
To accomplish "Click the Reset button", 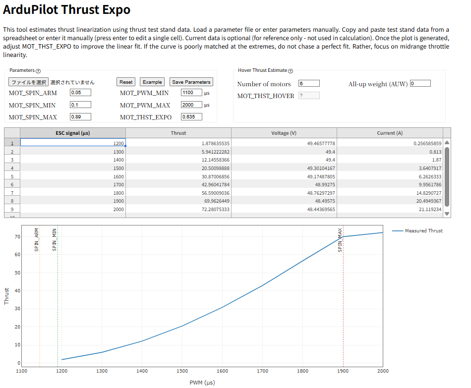I will [126, 82].
